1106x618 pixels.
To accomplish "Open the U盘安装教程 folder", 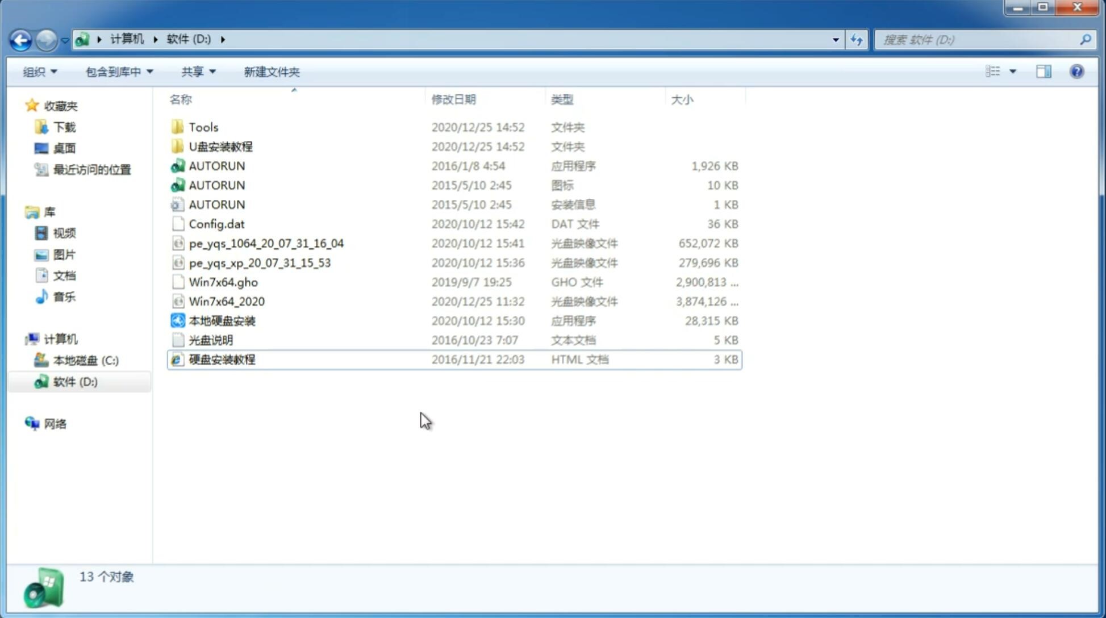I will 221,146.
